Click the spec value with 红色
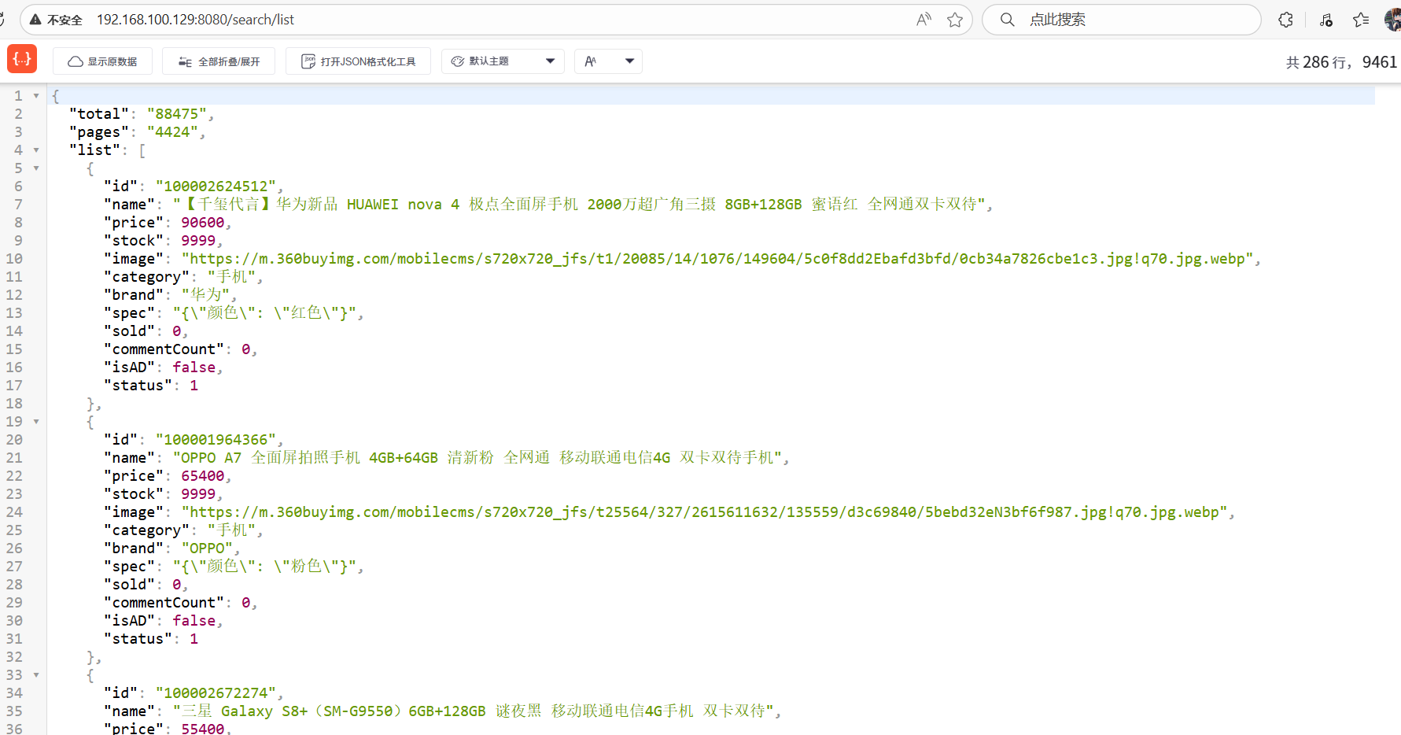This screenshot has height=735, width=1401. coord(265,313)
